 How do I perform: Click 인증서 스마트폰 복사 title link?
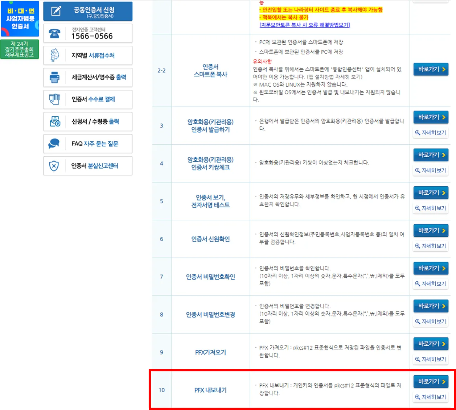[x=210, y=71]
